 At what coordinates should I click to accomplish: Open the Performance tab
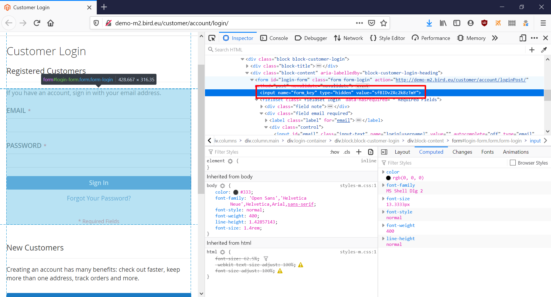click(x=431, y=38)
